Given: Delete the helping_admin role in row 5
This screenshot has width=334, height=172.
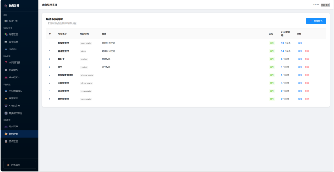Looking at the screenshot, I should (306, 75).
